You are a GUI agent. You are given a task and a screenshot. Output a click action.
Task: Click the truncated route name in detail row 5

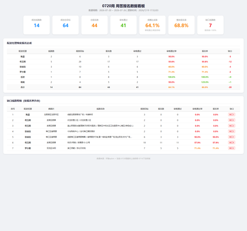click(x=100, y=137)
